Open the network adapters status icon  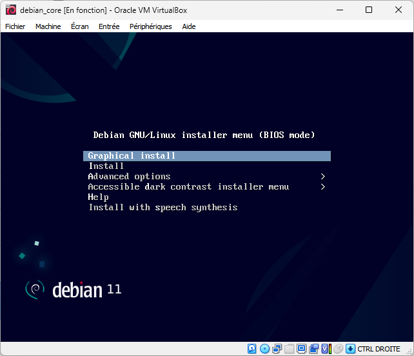pyautogui.click(x=277, y=349)
